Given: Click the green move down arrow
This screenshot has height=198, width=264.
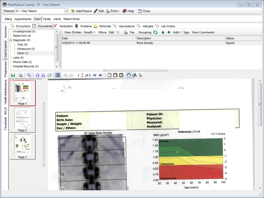Looking at the screenshot, I should pos(169,32).
